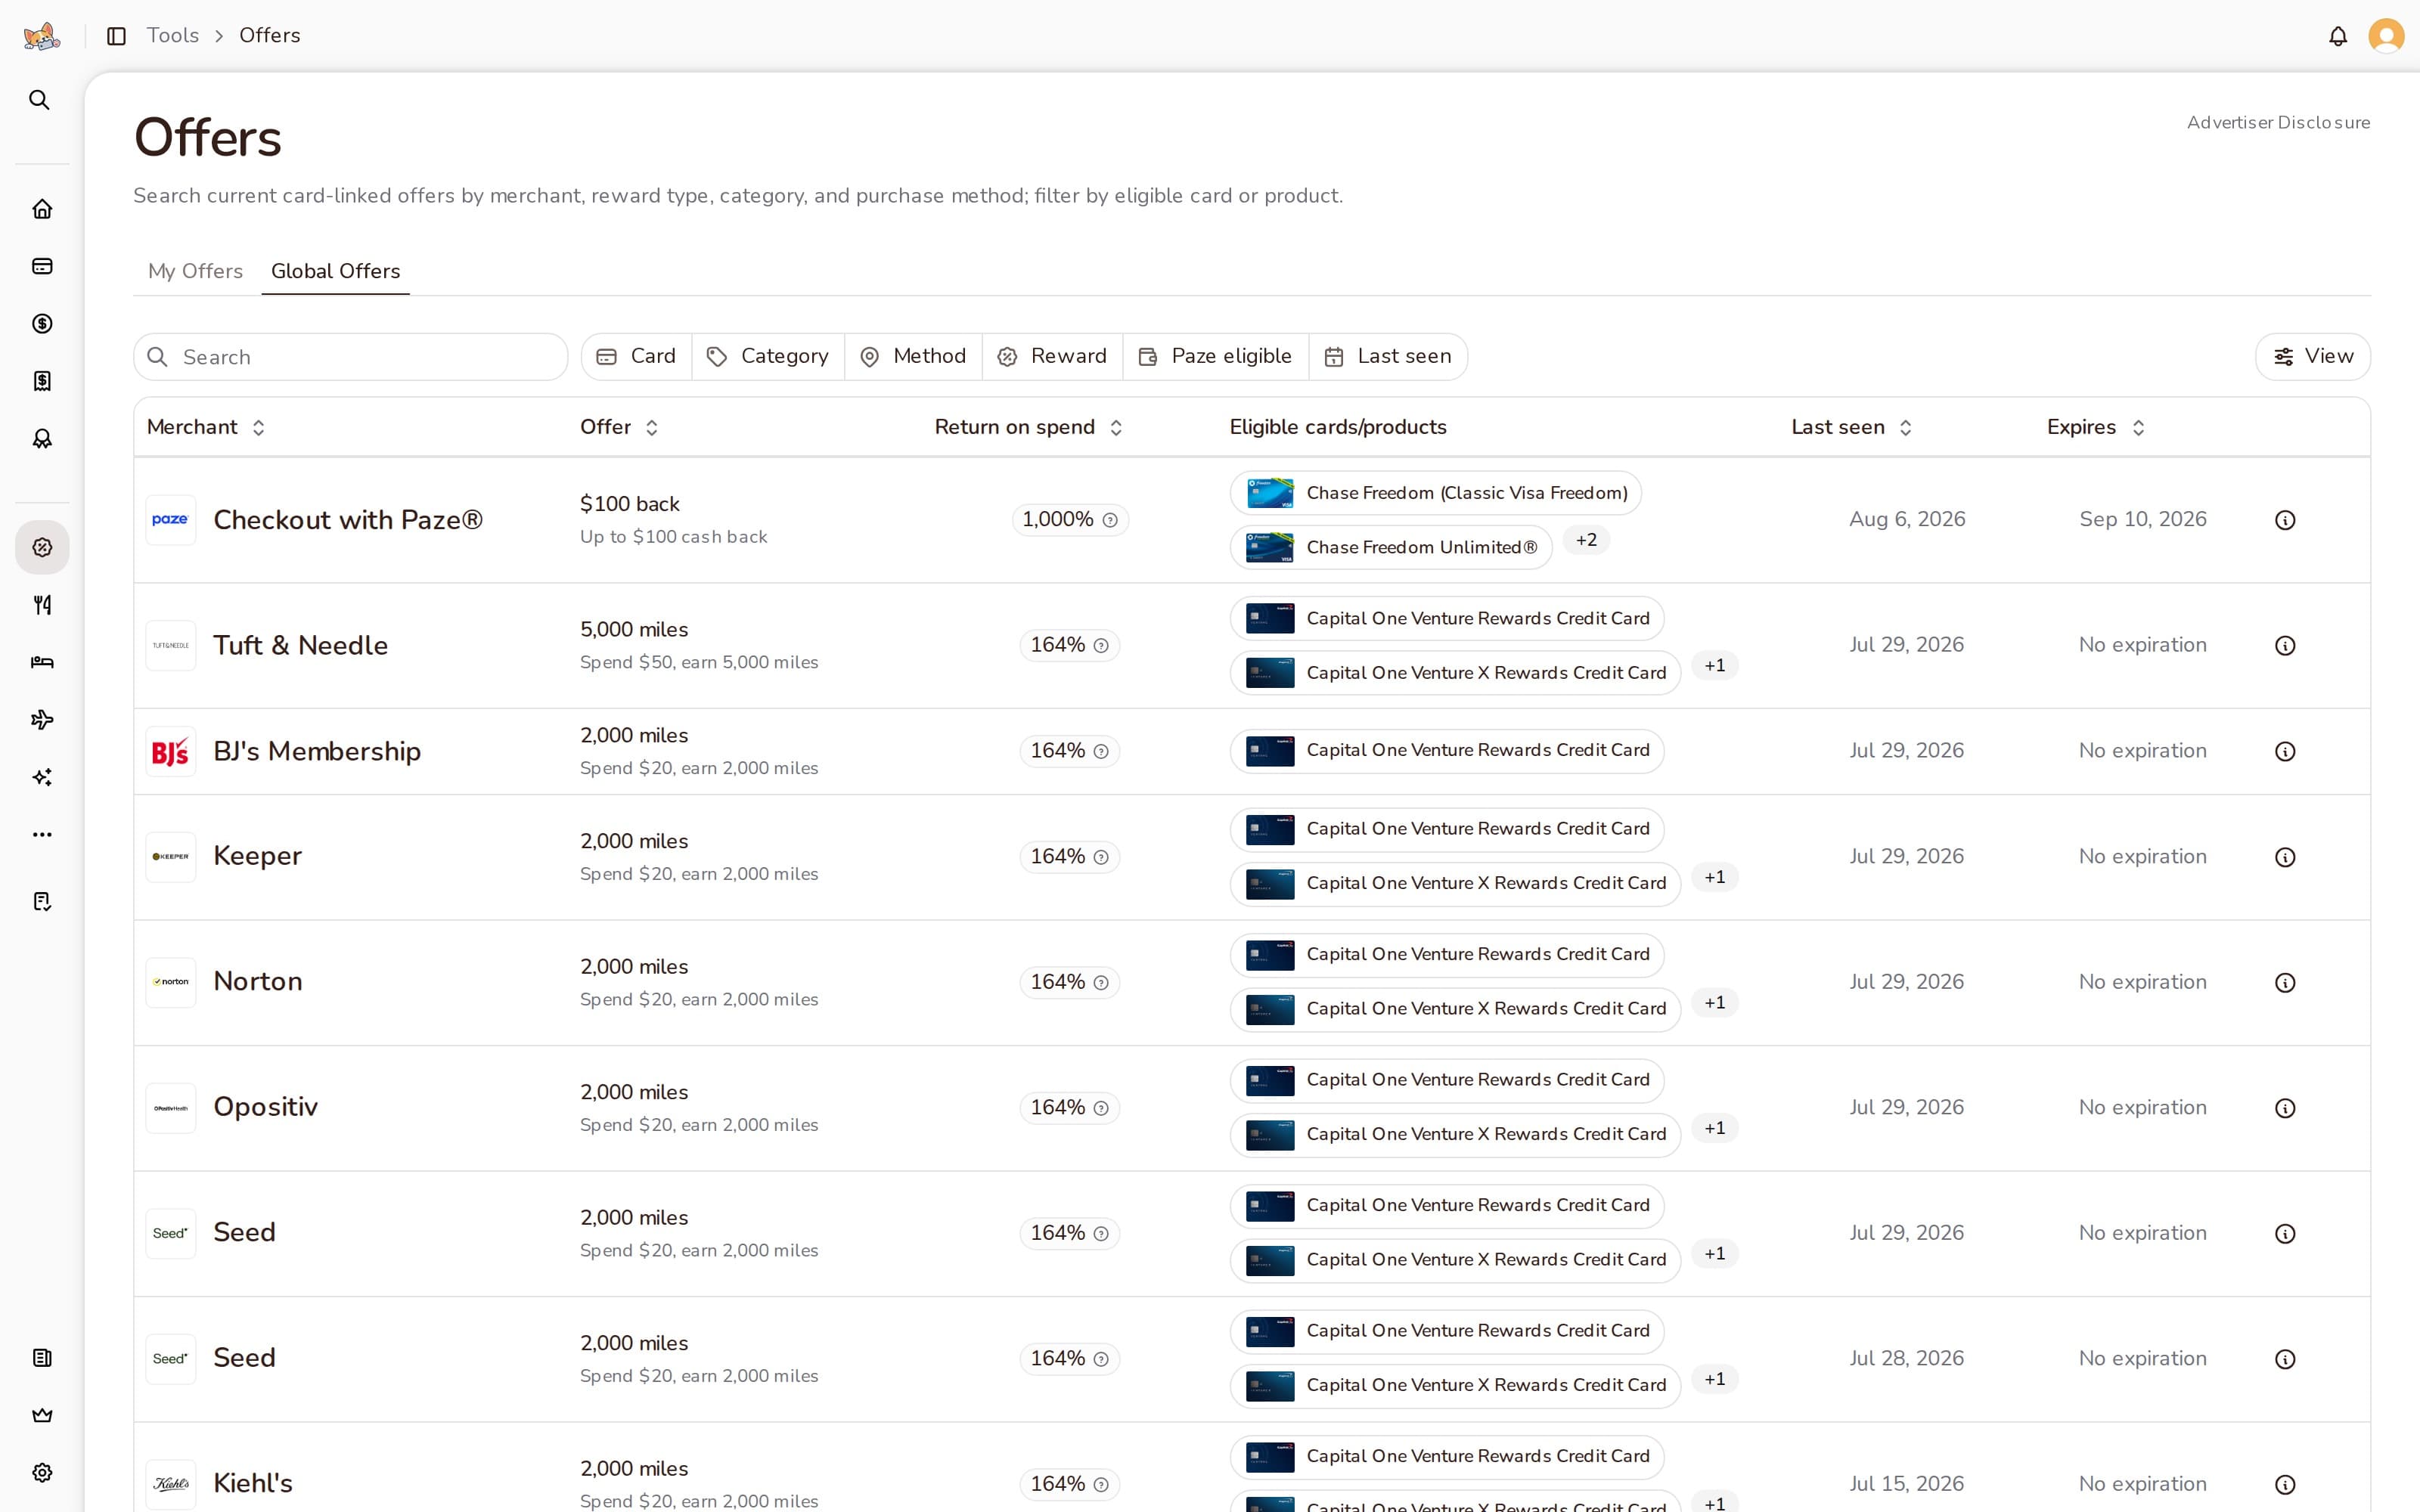Click the app logo in top-left

coord(42,37)
